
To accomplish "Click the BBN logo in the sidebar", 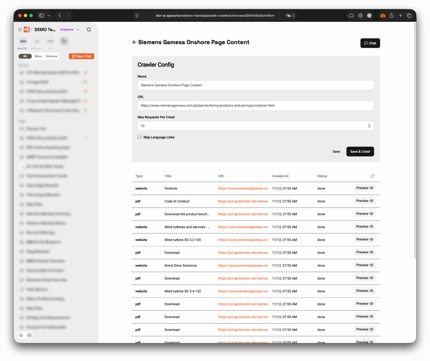I will [27, 30].
